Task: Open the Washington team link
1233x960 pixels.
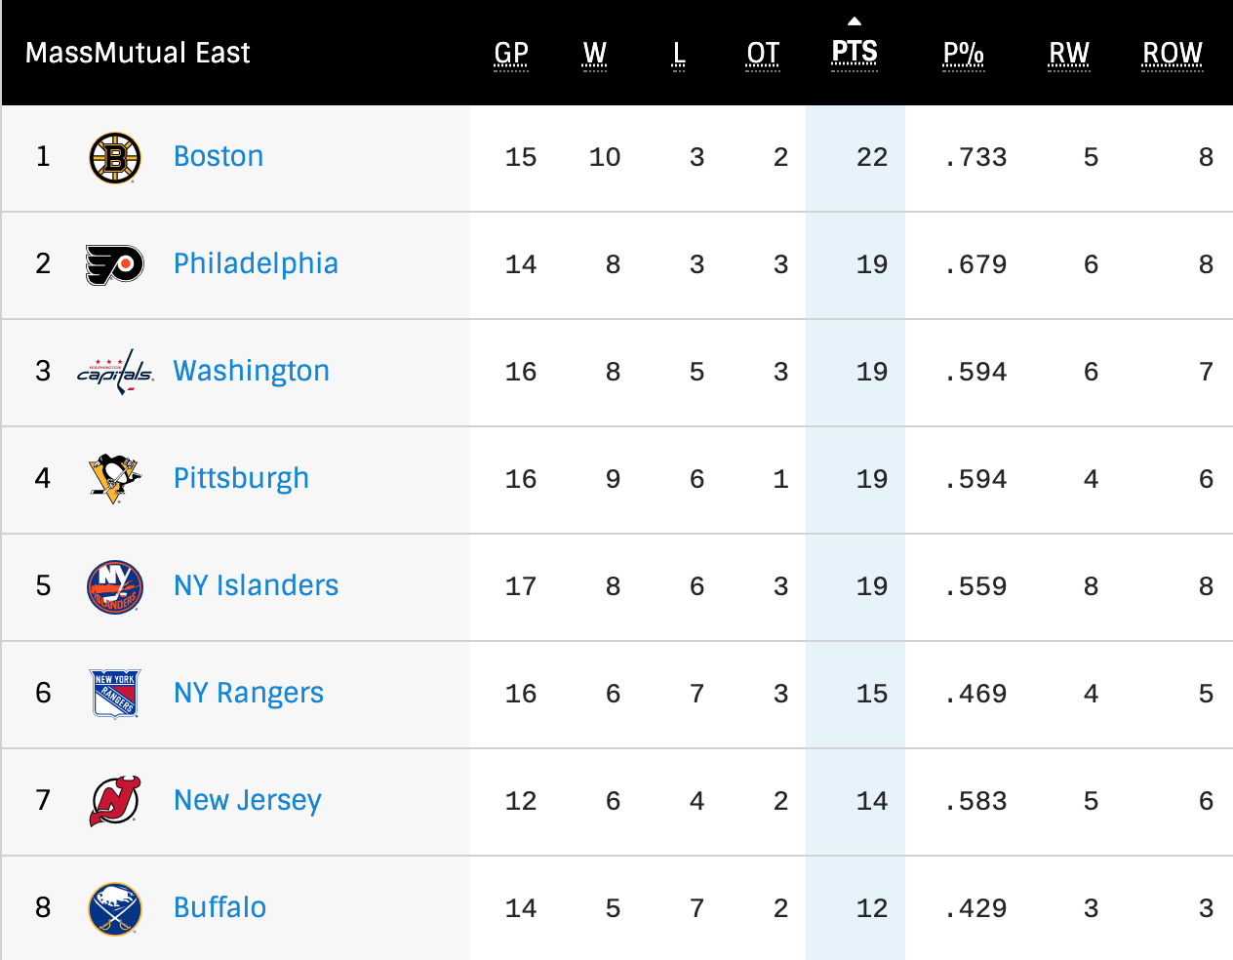Action: [252, 371]
